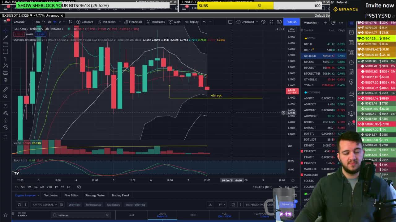Select the crosshair cursor tool
This screenshot has width=396, height=222.
(x=6, y=30)
